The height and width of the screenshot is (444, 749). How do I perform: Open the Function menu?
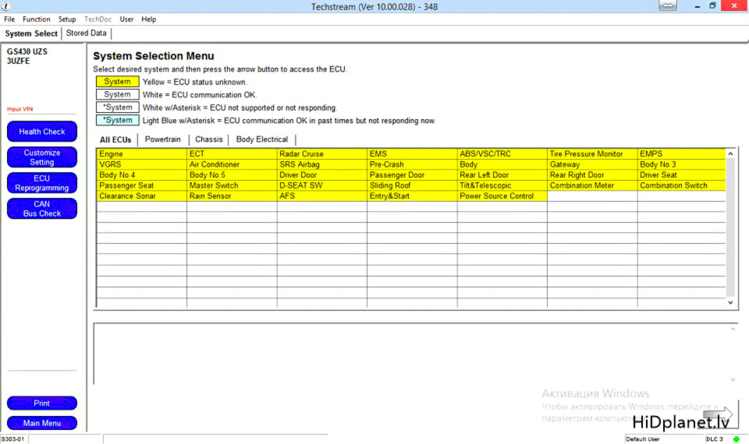coord(37,19)
